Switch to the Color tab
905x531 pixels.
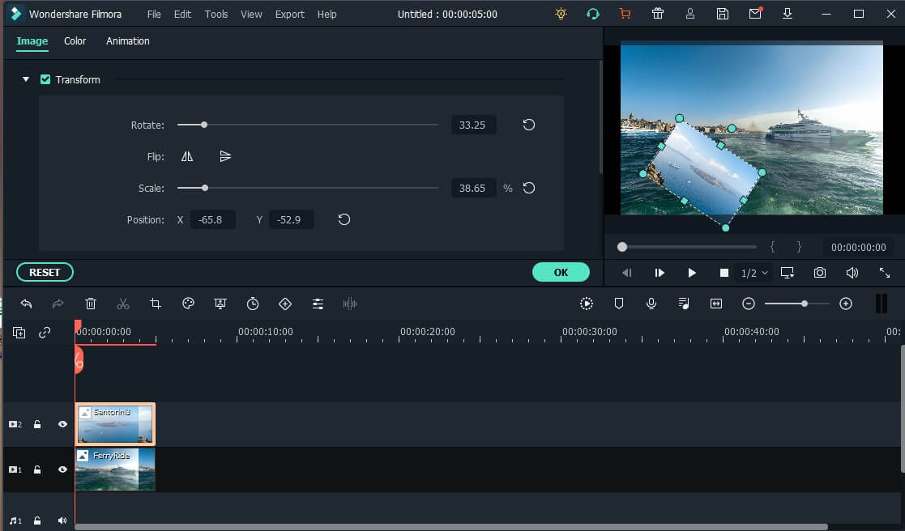[x=75, y=41]
